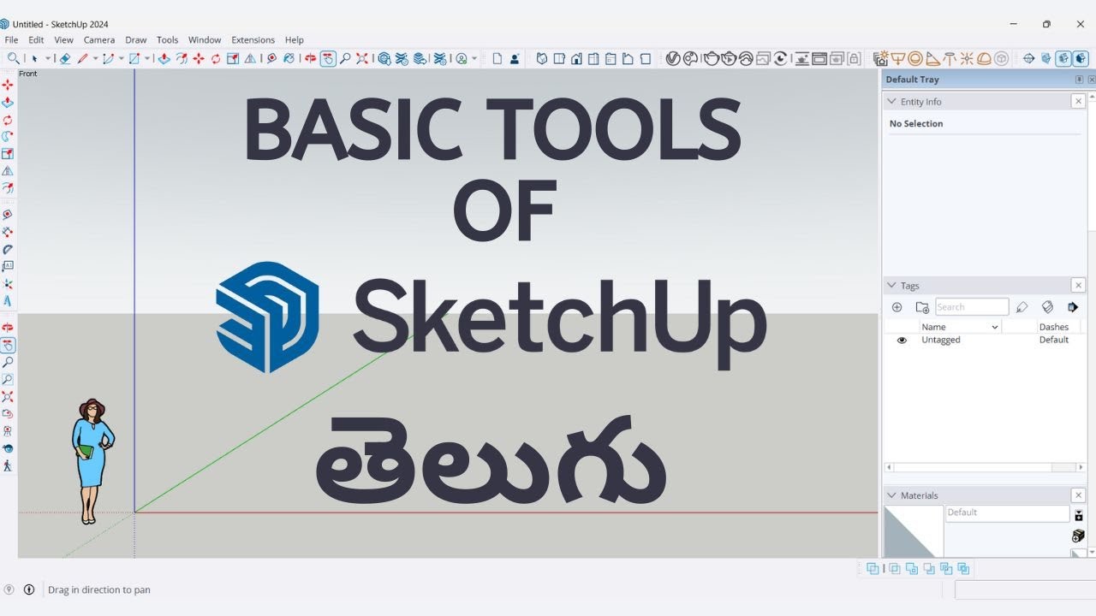Open the Help menu
1096x616 pixels.
tap(295, 40)
